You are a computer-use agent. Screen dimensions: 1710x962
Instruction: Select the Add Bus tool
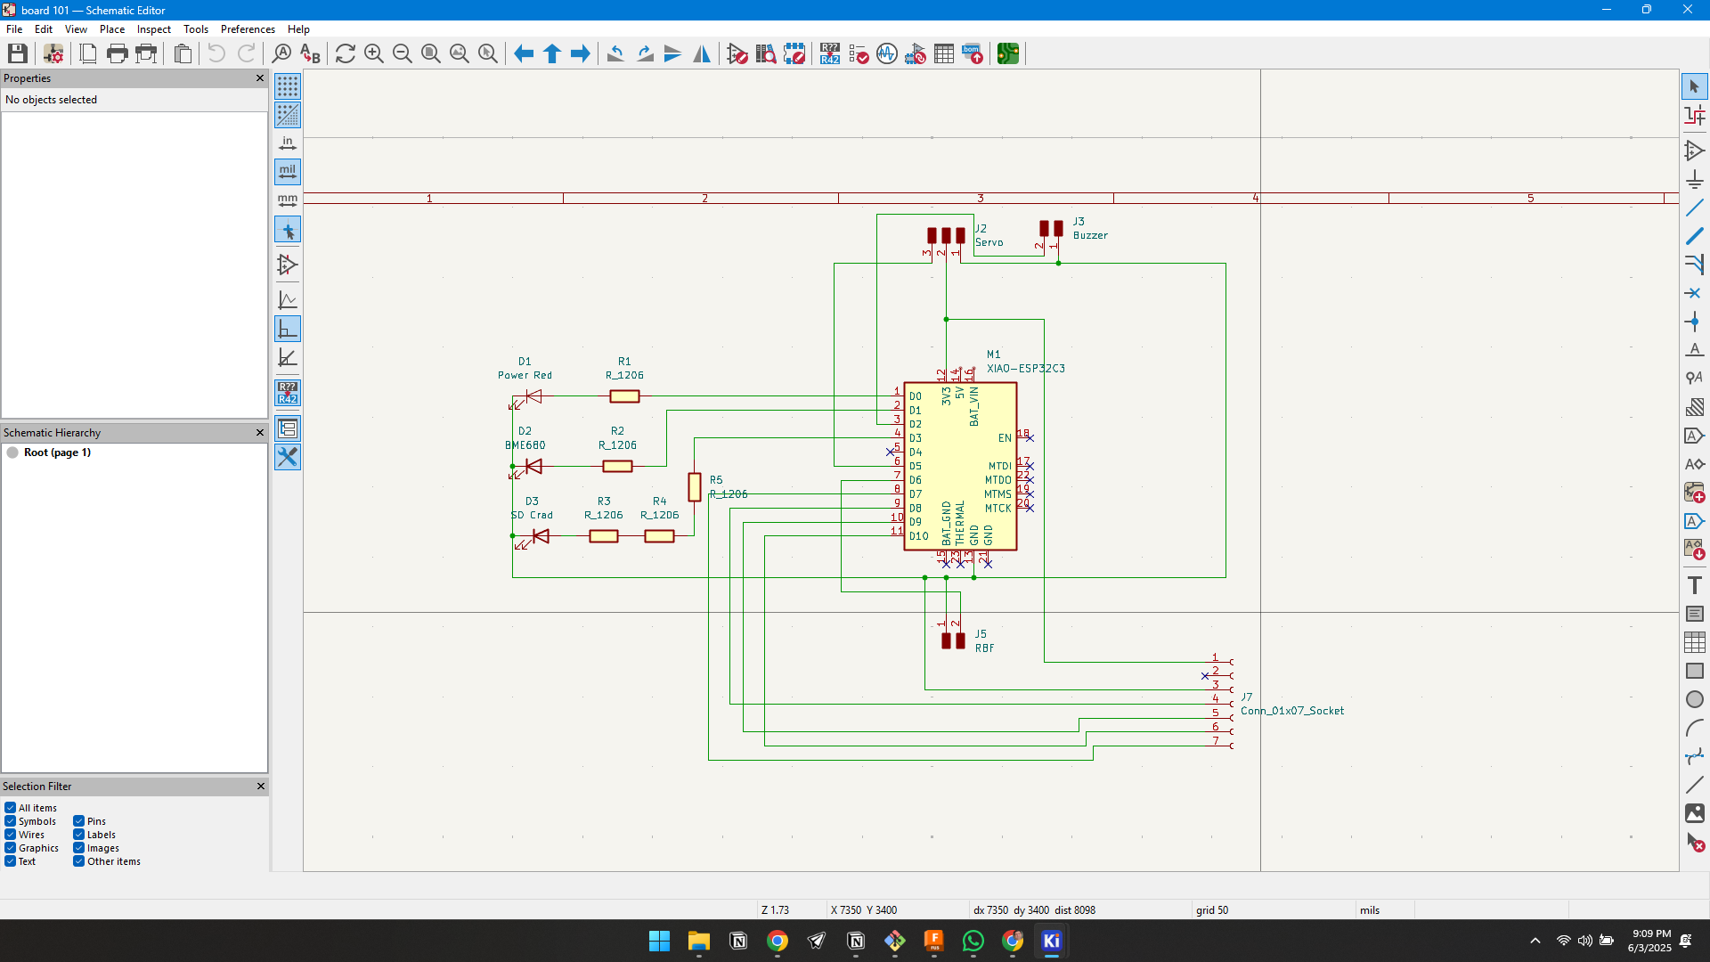(1694, 236)
